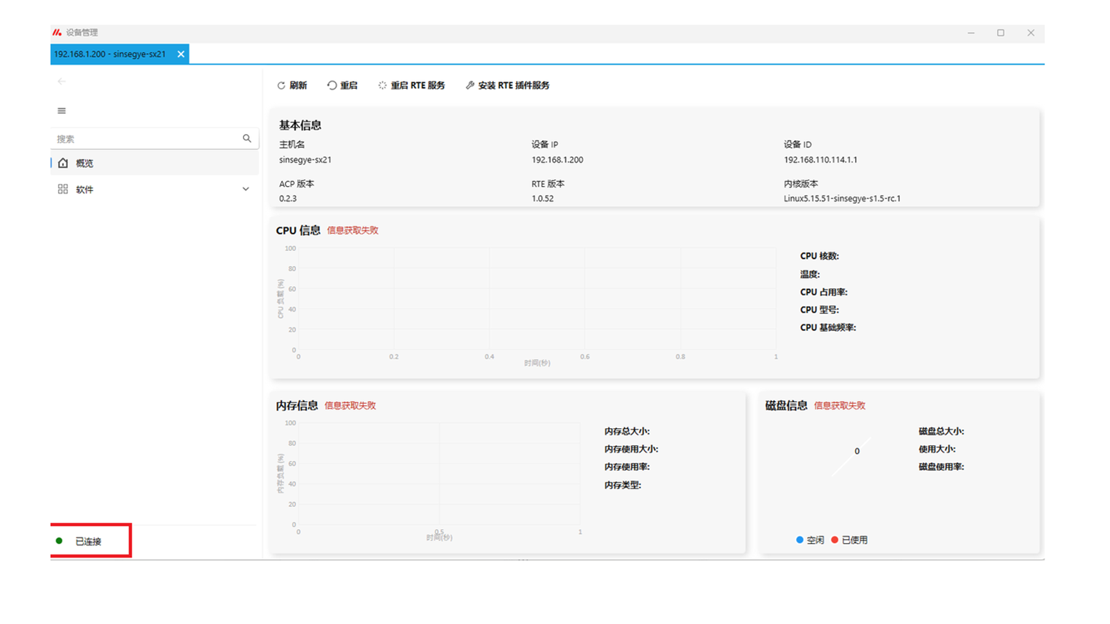Click the refresh icon labeled 刷新
Image resolution: width=1110 pixels, height=624 pixels.
click(x=281, y=86)
